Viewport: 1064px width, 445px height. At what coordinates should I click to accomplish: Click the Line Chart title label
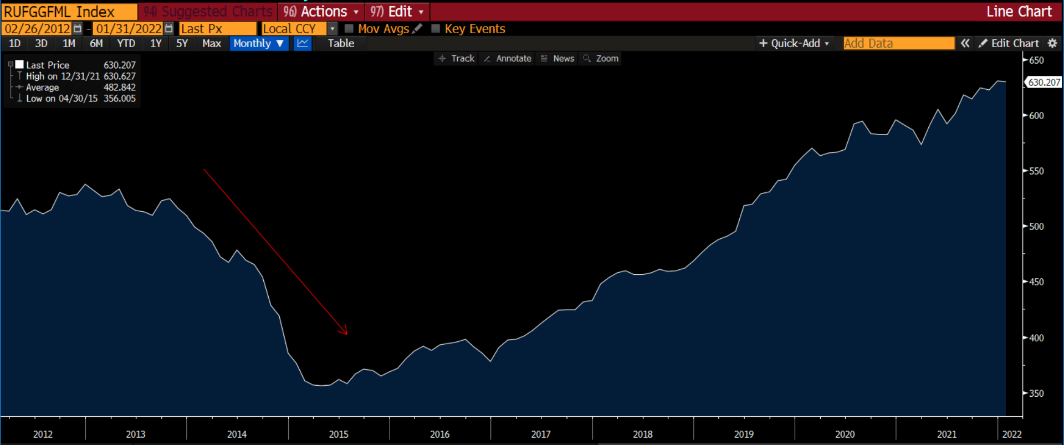1019,12
